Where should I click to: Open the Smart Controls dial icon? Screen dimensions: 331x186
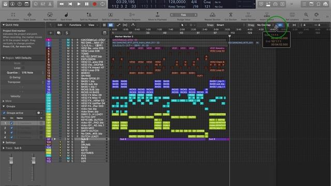[36, 4]
